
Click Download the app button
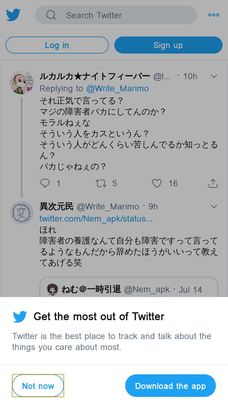(171, 386)
